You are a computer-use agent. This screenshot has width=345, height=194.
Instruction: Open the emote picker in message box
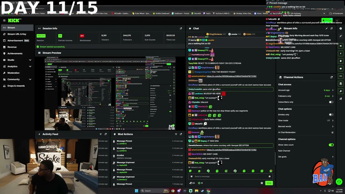point(270,176)
